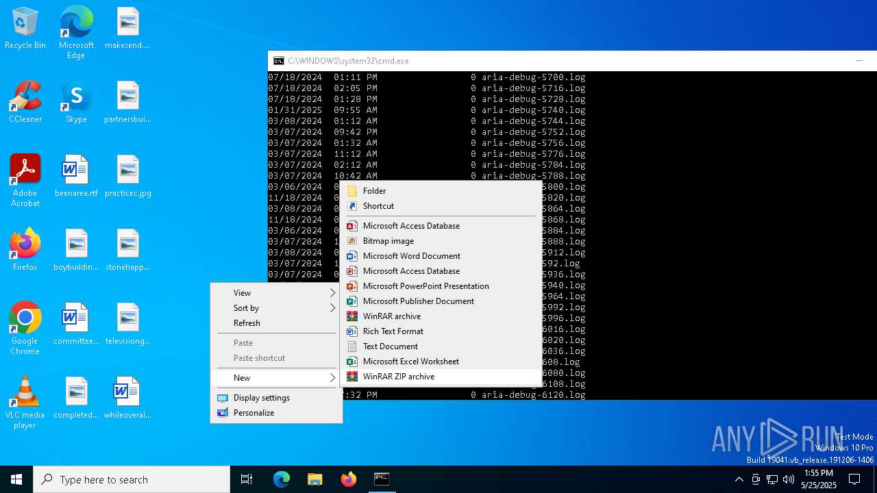Open Task View from taskbar
The height and width of the screenshot is (493, 877).
247,479
